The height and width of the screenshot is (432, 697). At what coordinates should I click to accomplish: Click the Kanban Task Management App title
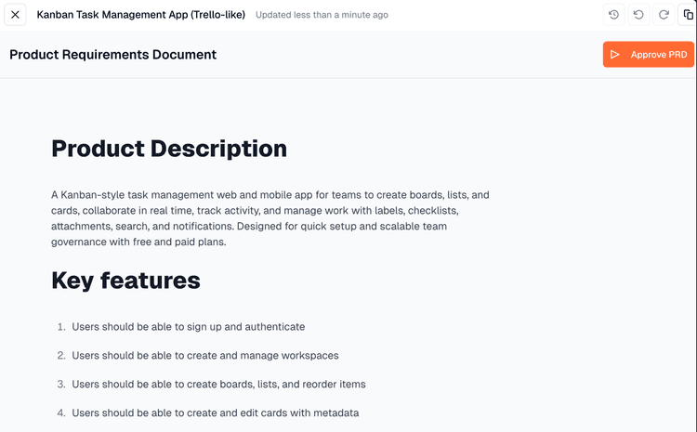140,15
